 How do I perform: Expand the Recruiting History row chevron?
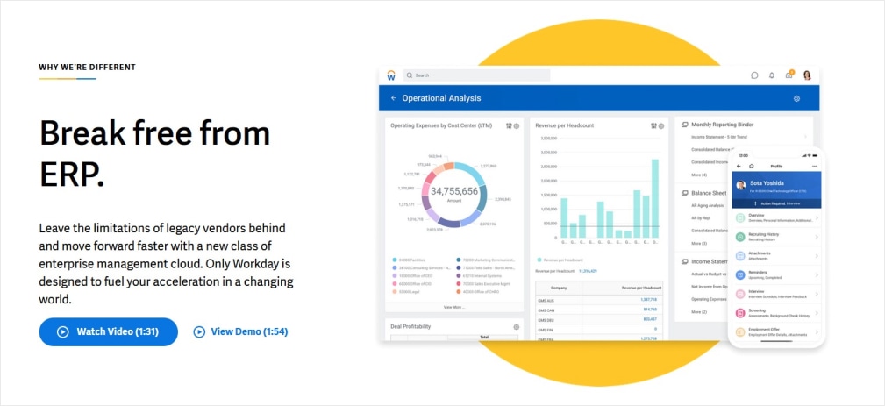tap(817, 236)
